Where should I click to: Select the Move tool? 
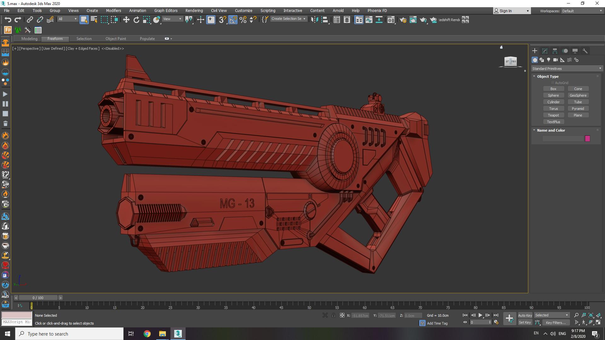(126, 20)
